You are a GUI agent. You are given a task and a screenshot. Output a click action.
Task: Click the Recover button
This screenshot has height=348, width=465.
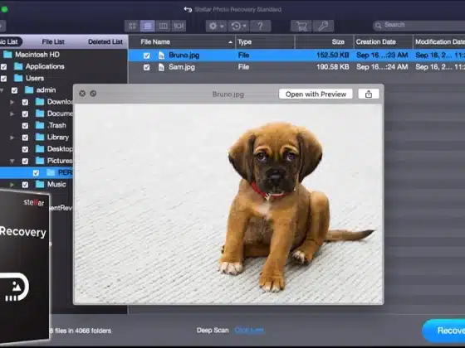click(443, 331)
